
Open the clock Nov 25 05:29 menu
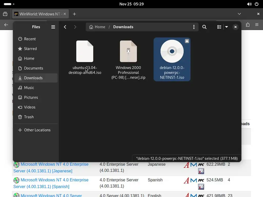coord(131,4)
